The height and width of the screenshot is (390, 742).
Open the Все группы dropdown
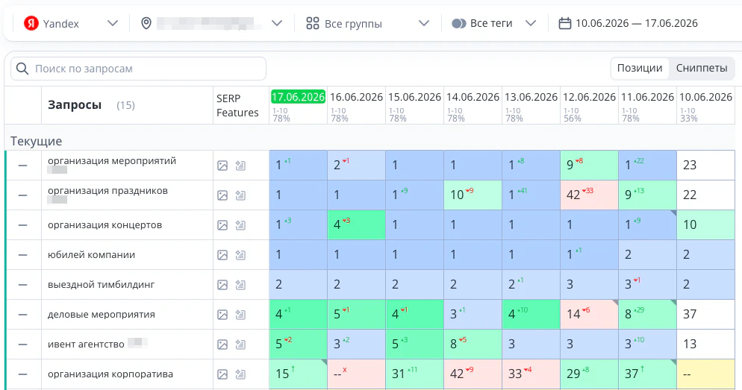tap(368, 23)
